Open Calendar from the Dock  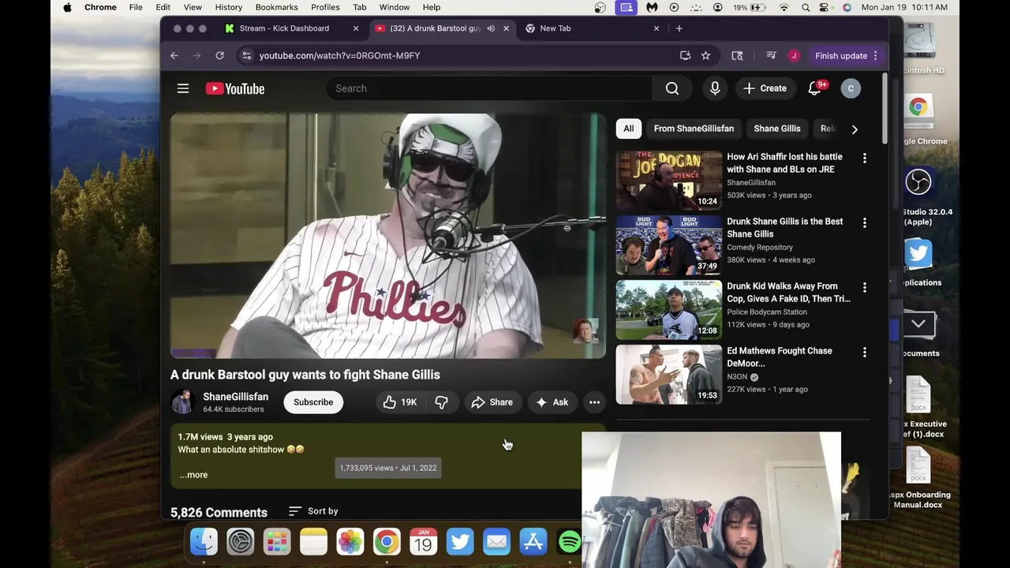tap(424, 542)
